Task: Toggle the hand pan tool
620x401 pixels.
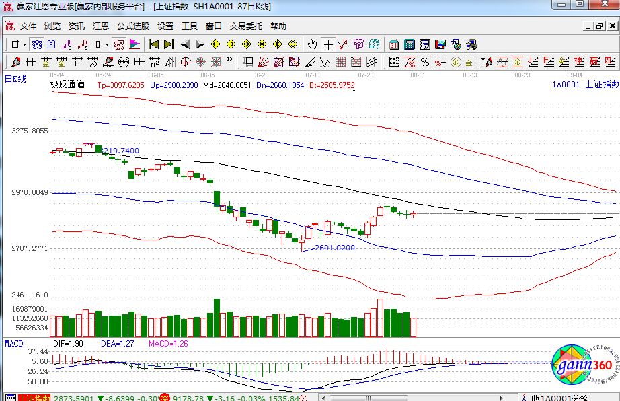Action: pos(312,44)
